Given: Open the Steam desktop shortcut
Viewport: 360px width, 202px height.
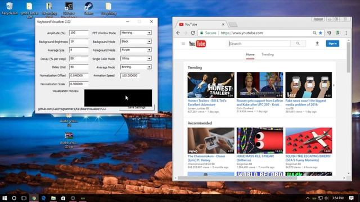Looking at the screenshot, I should 89,8.
